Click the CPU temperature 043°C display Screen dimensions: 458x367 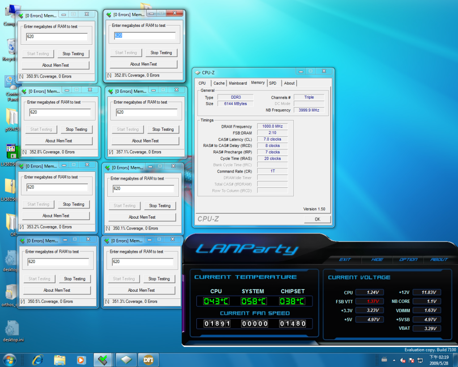coord(216,301)
